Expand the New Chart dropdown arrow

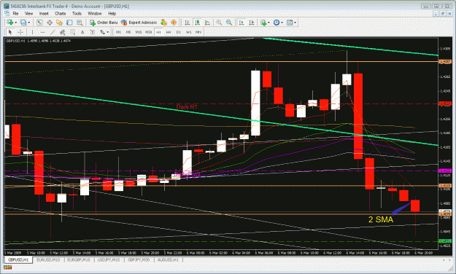coord(16,23)
